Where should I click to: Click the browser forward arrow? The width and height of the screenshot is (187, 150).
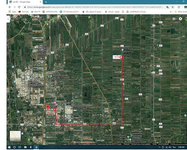click(x=14, y=7)
